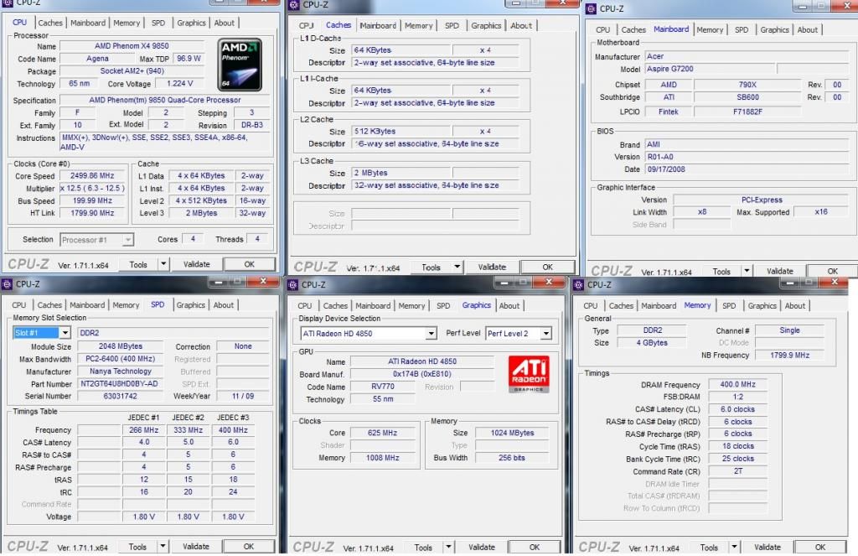Switch to the SPD tab in the Memory window

729,305
